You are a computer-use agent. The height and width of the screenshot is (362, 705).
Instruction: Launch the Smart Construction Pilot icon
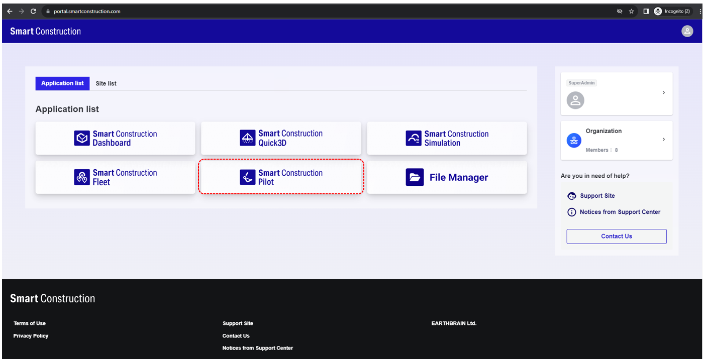(248, 177)
